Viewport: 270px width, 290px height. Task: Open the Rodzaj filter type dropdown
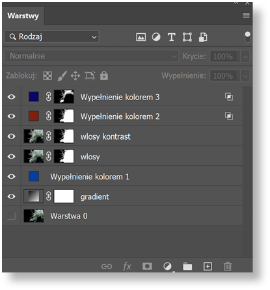(x=51, y=36)
